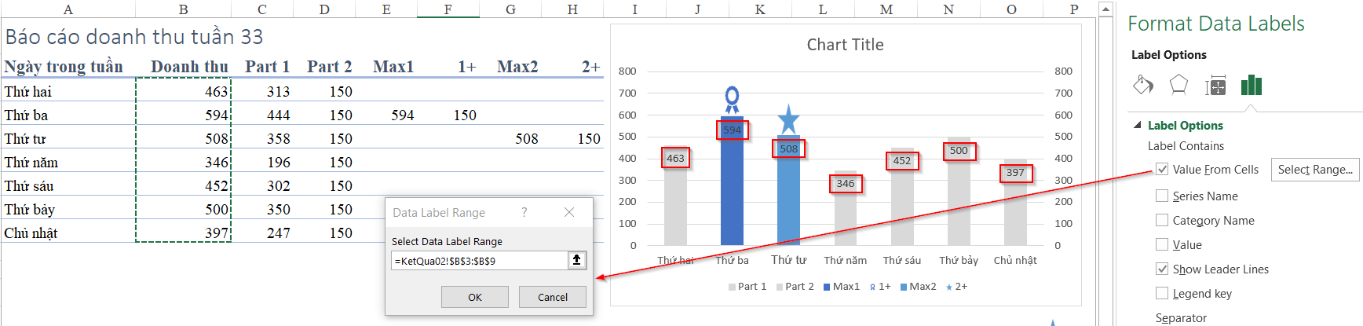Click the vertical scrollbar up arrow
1363x326 pixels.
(x=1105, y=9)
